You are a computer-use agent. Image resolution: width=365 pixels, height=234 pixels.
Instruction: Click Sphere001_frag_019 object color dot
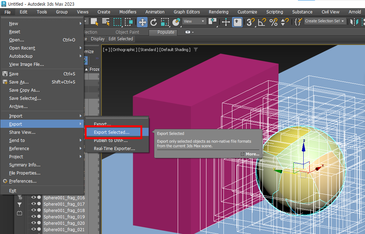tap(39, 216)
